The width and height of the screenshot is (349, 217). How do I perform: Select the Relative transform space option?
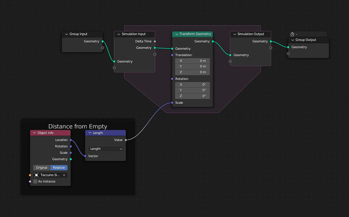click(x=59, y=168)
